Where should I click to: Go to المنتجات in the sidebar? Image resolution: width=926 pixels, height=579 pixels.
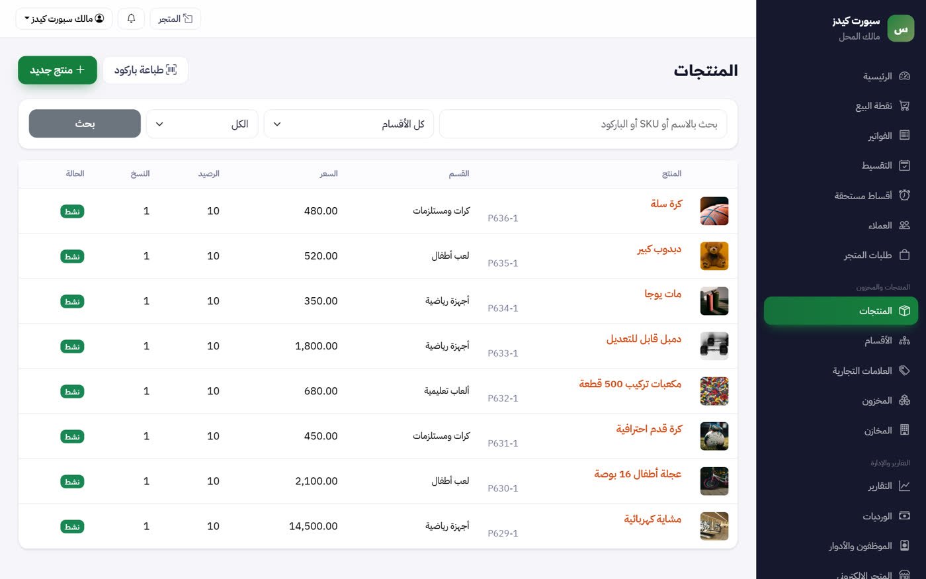click(841, 311)
